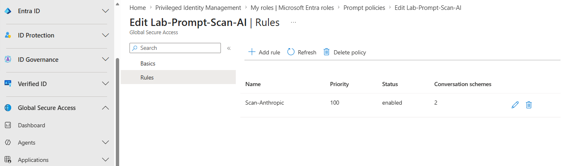Screen dimensions: 563x166
Task: Sort by the Priority column header
Action: (340, 84)
